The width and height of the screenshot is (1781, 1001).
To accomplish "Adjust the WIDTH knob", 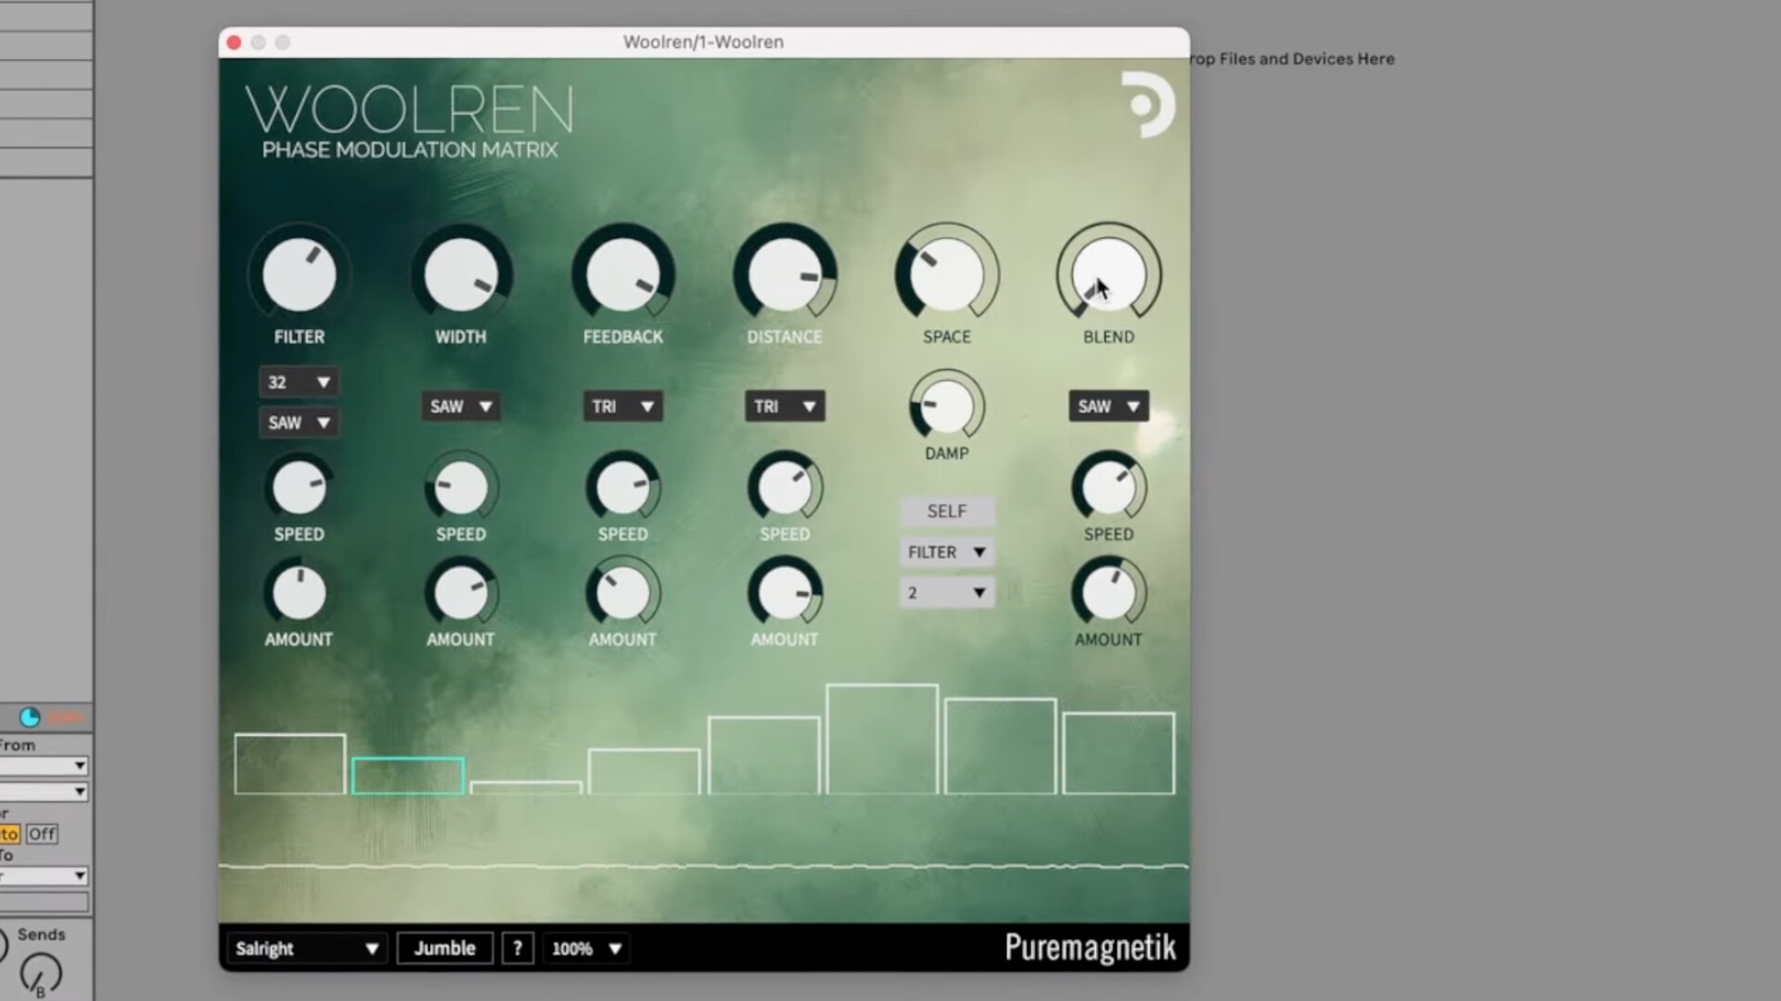I will (x=461, y=274).
